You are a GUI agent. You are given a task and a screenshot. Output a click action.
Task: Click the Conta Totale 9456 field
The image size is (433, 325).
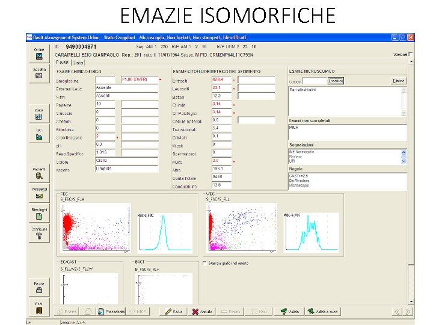221,177
